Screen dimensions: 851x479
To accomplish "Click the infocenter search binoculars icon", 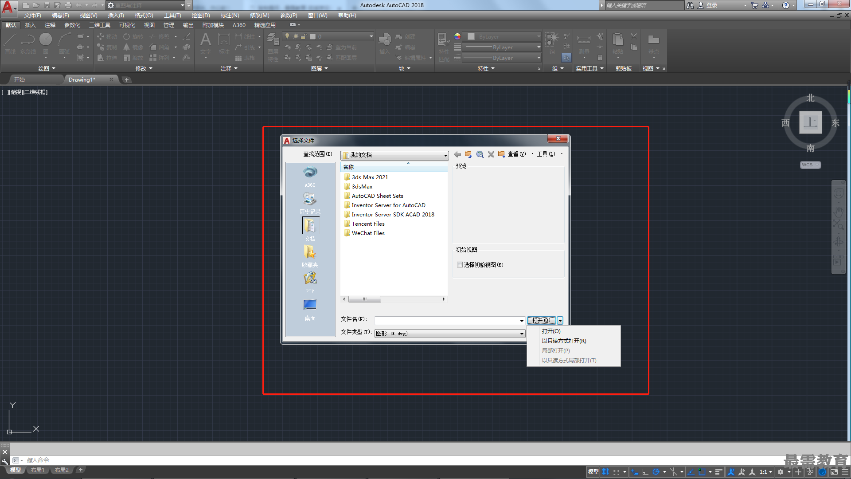I will (690, 5).
